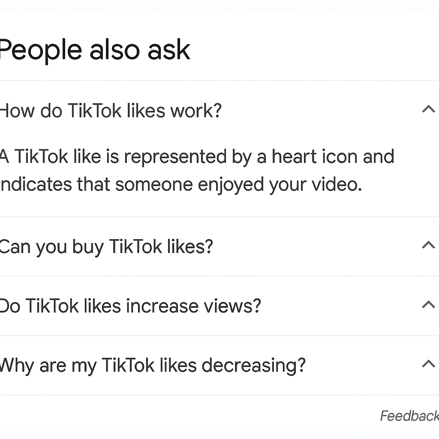The height and width of the screenshot is (439, 439).
Task: Click the word 'work?' in the first question
Action: tap(196, 111)
